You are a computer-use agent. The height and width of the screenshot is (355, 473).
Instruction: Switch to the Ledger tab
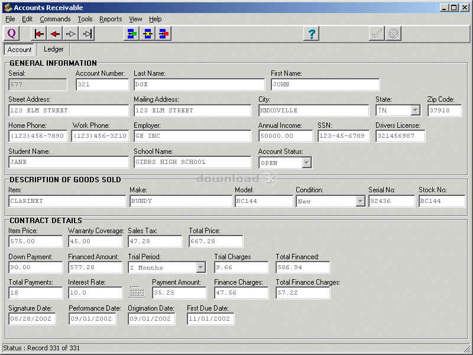[54, 49]
